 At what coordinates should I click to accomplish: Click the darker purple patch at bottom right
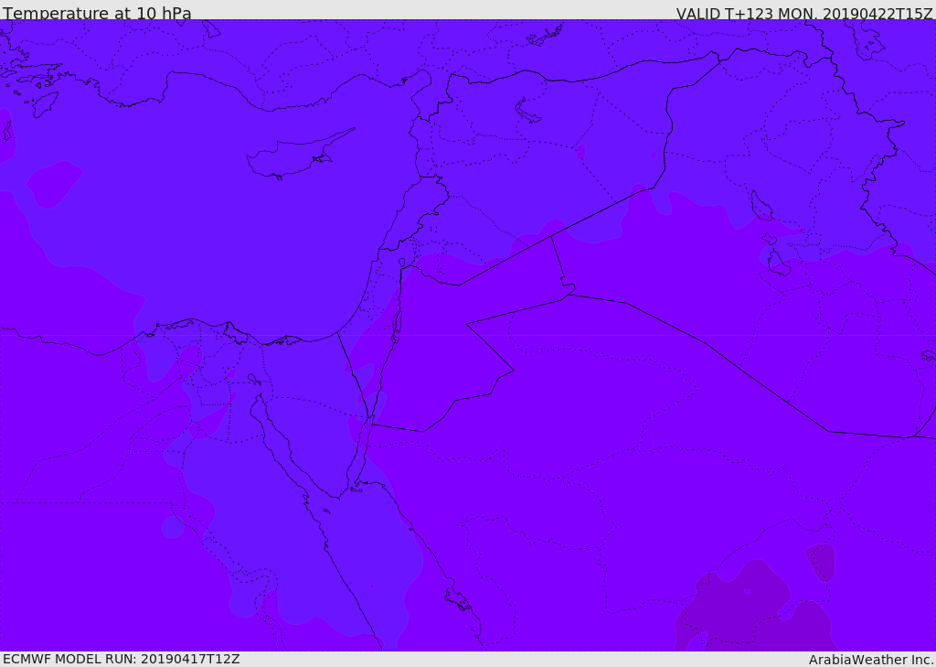tap(755, 607)
